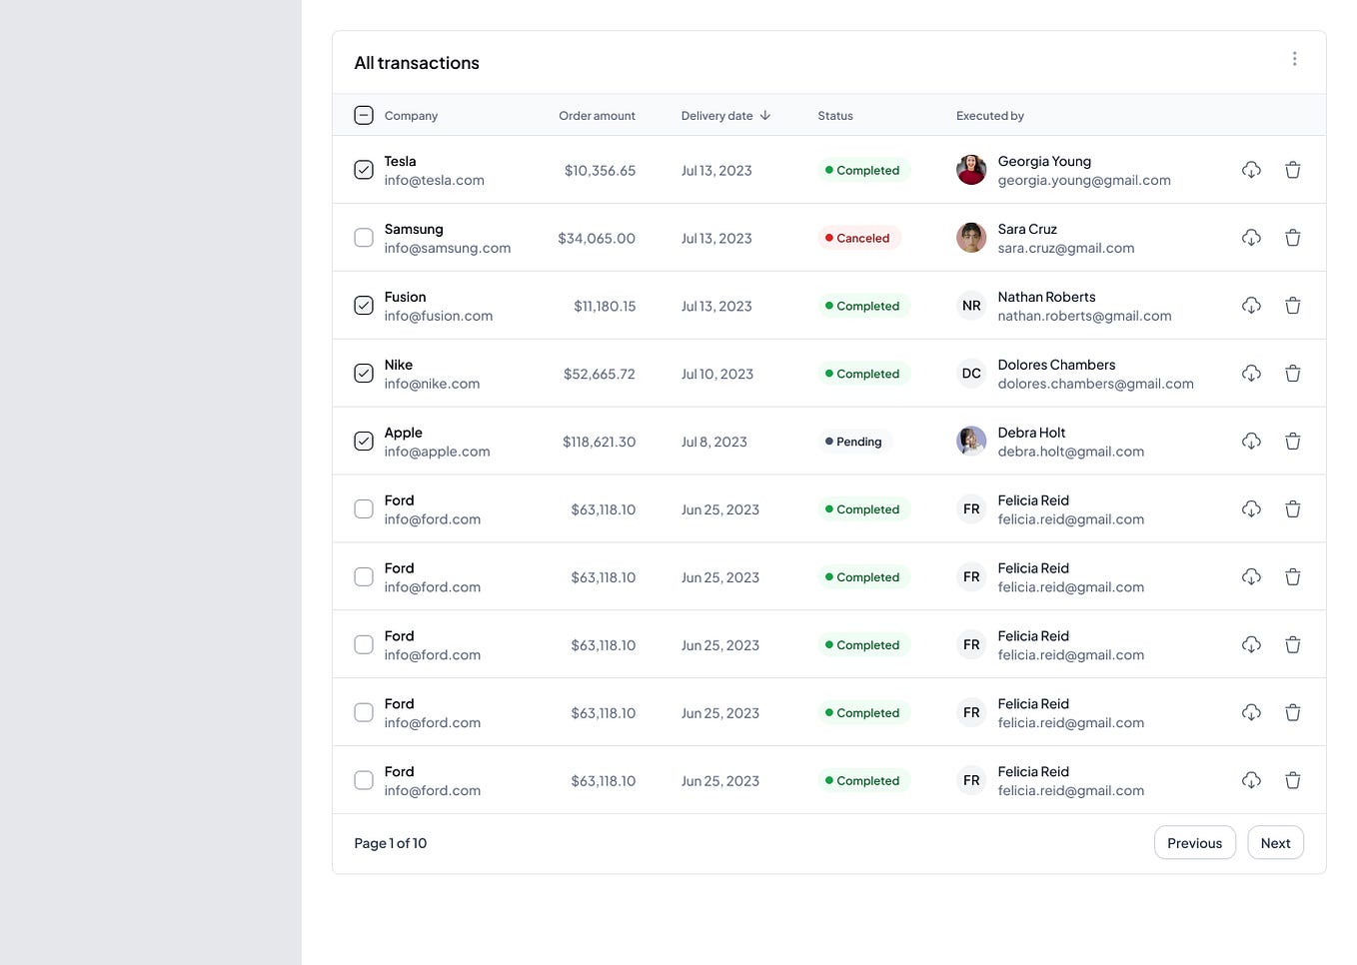Open the three-dot options menu
This screenshot has height=965, width=1357.
[x=1294, y=58]
